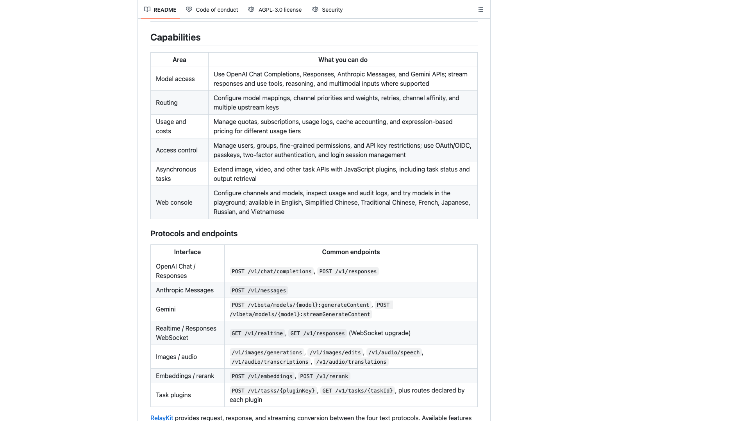This screenshot has width=750, height=421.
Task: Click the Interface column header
Action: pyautogui.click(x=187, y=252)
